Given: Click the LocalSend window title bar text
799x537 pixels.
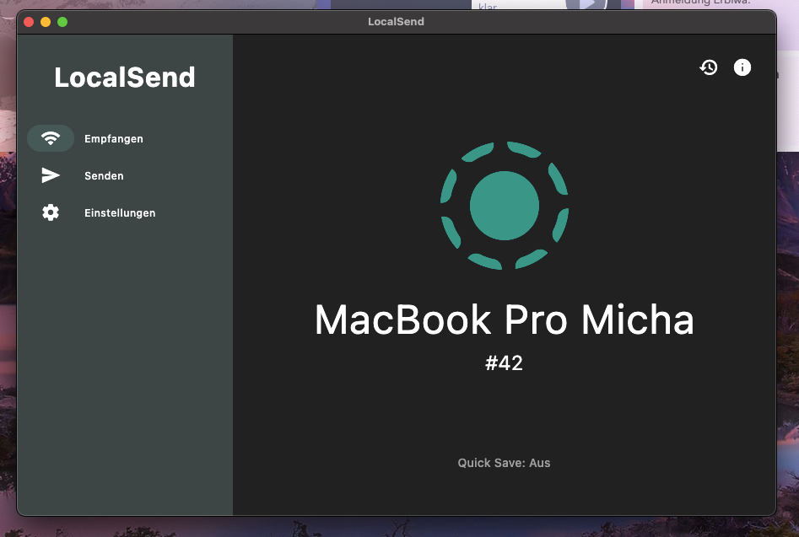Looking at the screenshot, I should coord(396,21).
